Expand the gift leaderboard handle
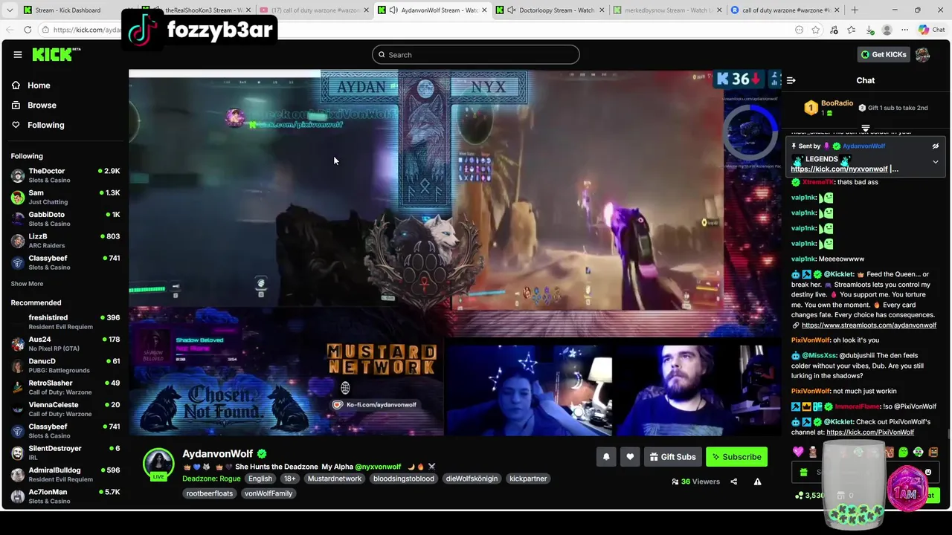This screenshot has width=952, height=535. [865, 128]
